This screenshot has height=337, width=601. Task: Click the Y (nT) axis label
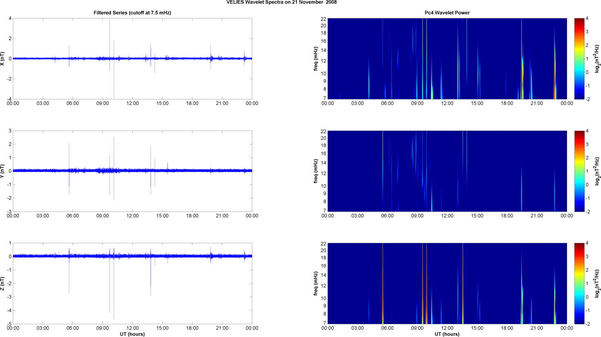pos(3,171)
